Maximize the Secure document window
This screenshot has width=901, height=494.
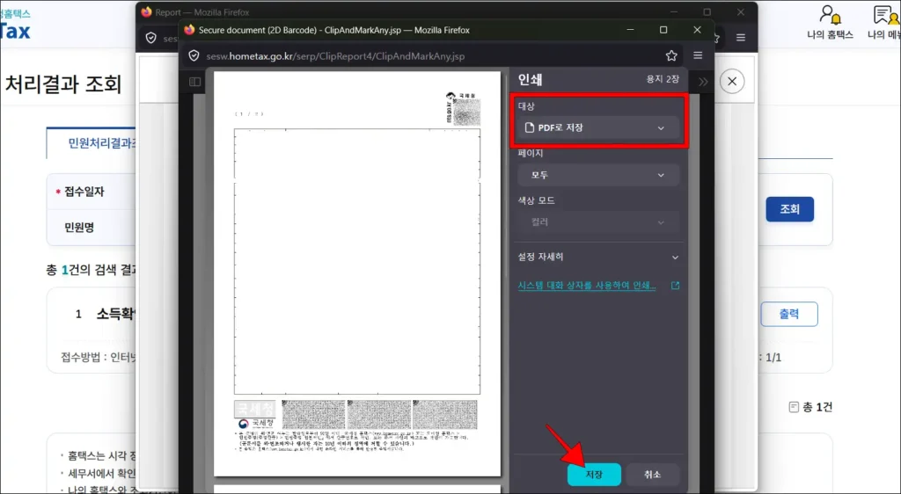point(663,30)
